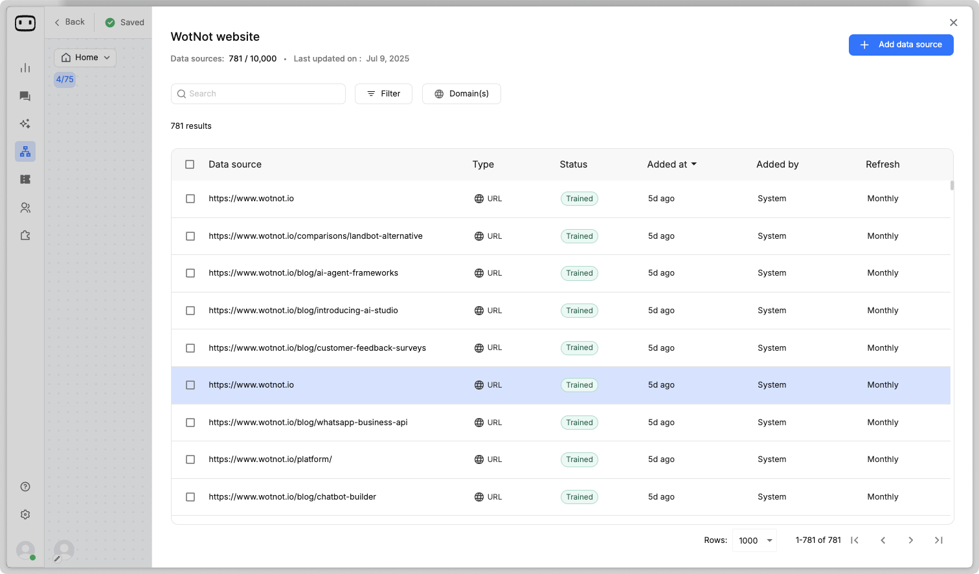This screenshot has width=979, height=574.
Task: Expand the Home dropdown
Action: [x=85, y=58]
